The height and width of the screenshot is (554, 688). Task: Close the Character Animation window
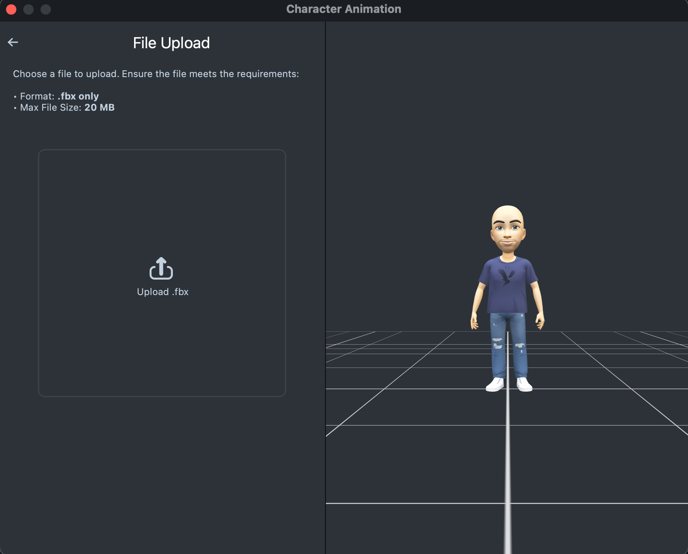point(11,9)
